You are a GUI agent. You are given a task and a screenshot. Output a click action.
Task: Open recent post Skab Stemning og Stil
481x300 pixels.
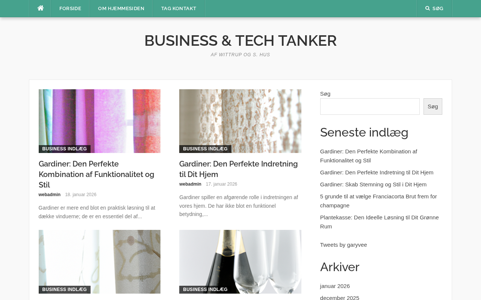pos(373,184)
